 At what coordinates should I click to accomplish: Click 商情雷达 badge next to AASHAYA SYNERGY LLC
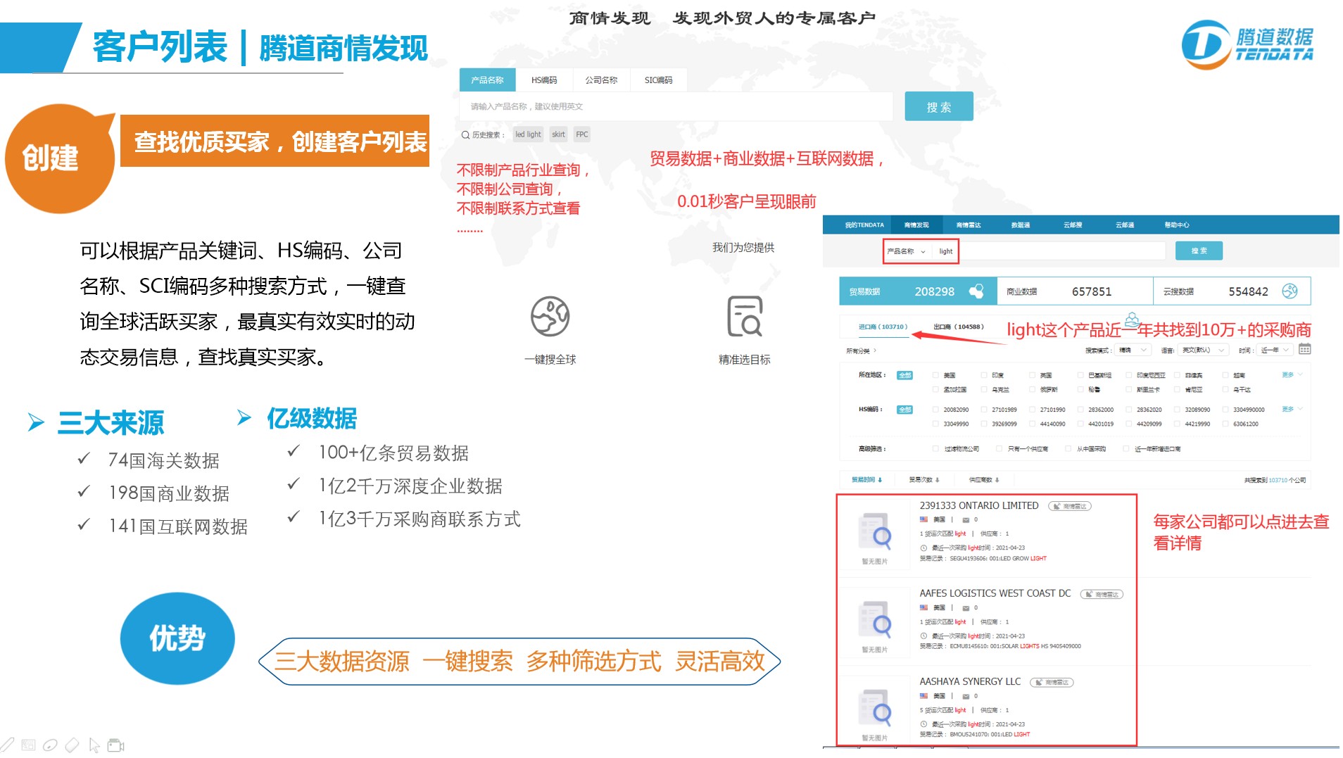1052,682
